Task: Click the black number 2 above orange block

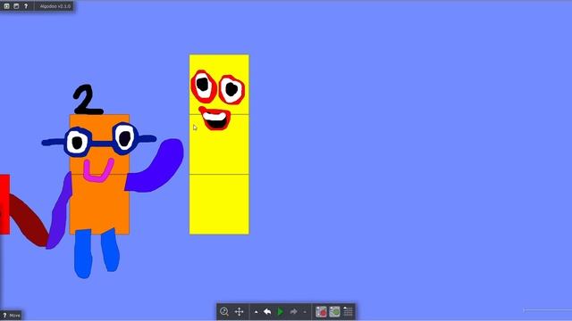Action: [88, 99]
